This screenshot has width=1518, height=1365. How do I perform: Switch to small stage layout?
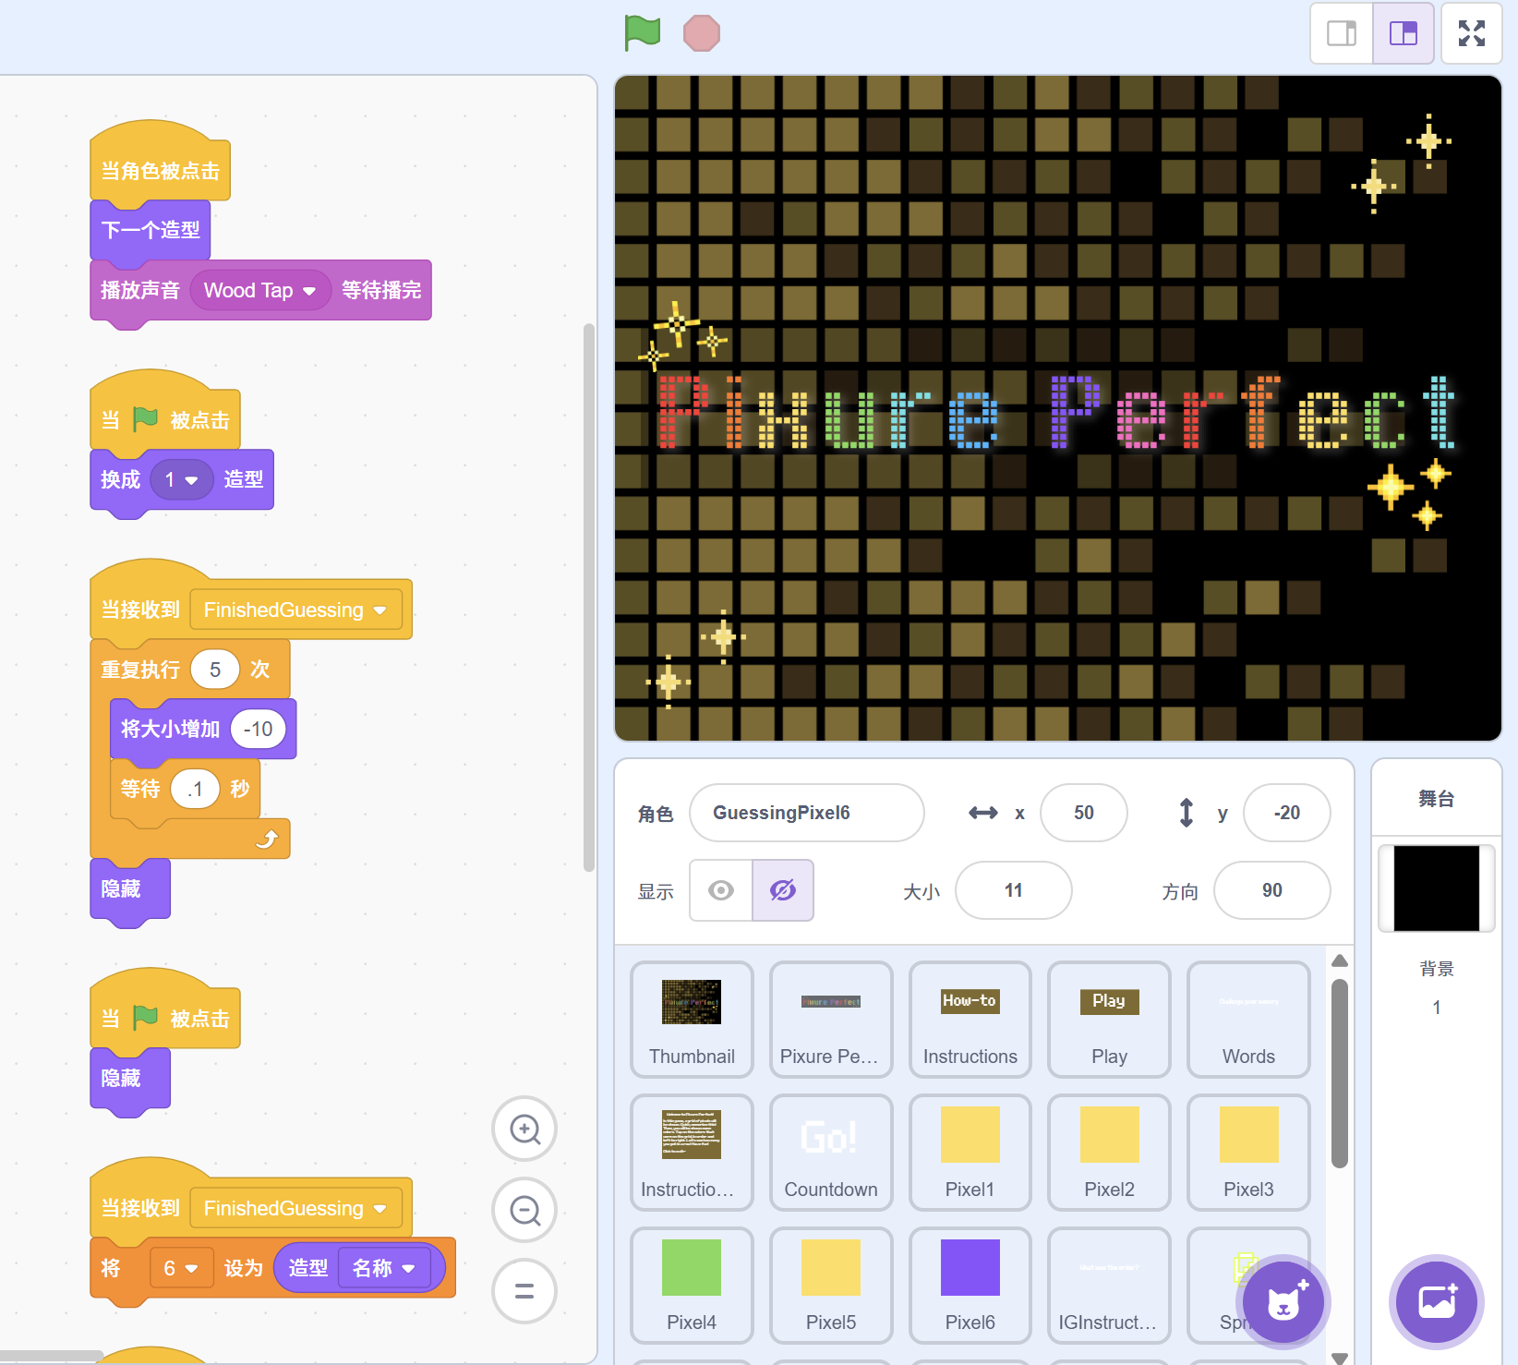[x=1342, y=33]
